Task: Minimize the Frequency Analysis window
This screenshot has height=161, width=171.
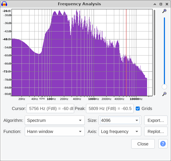Action: click(155, 4)
